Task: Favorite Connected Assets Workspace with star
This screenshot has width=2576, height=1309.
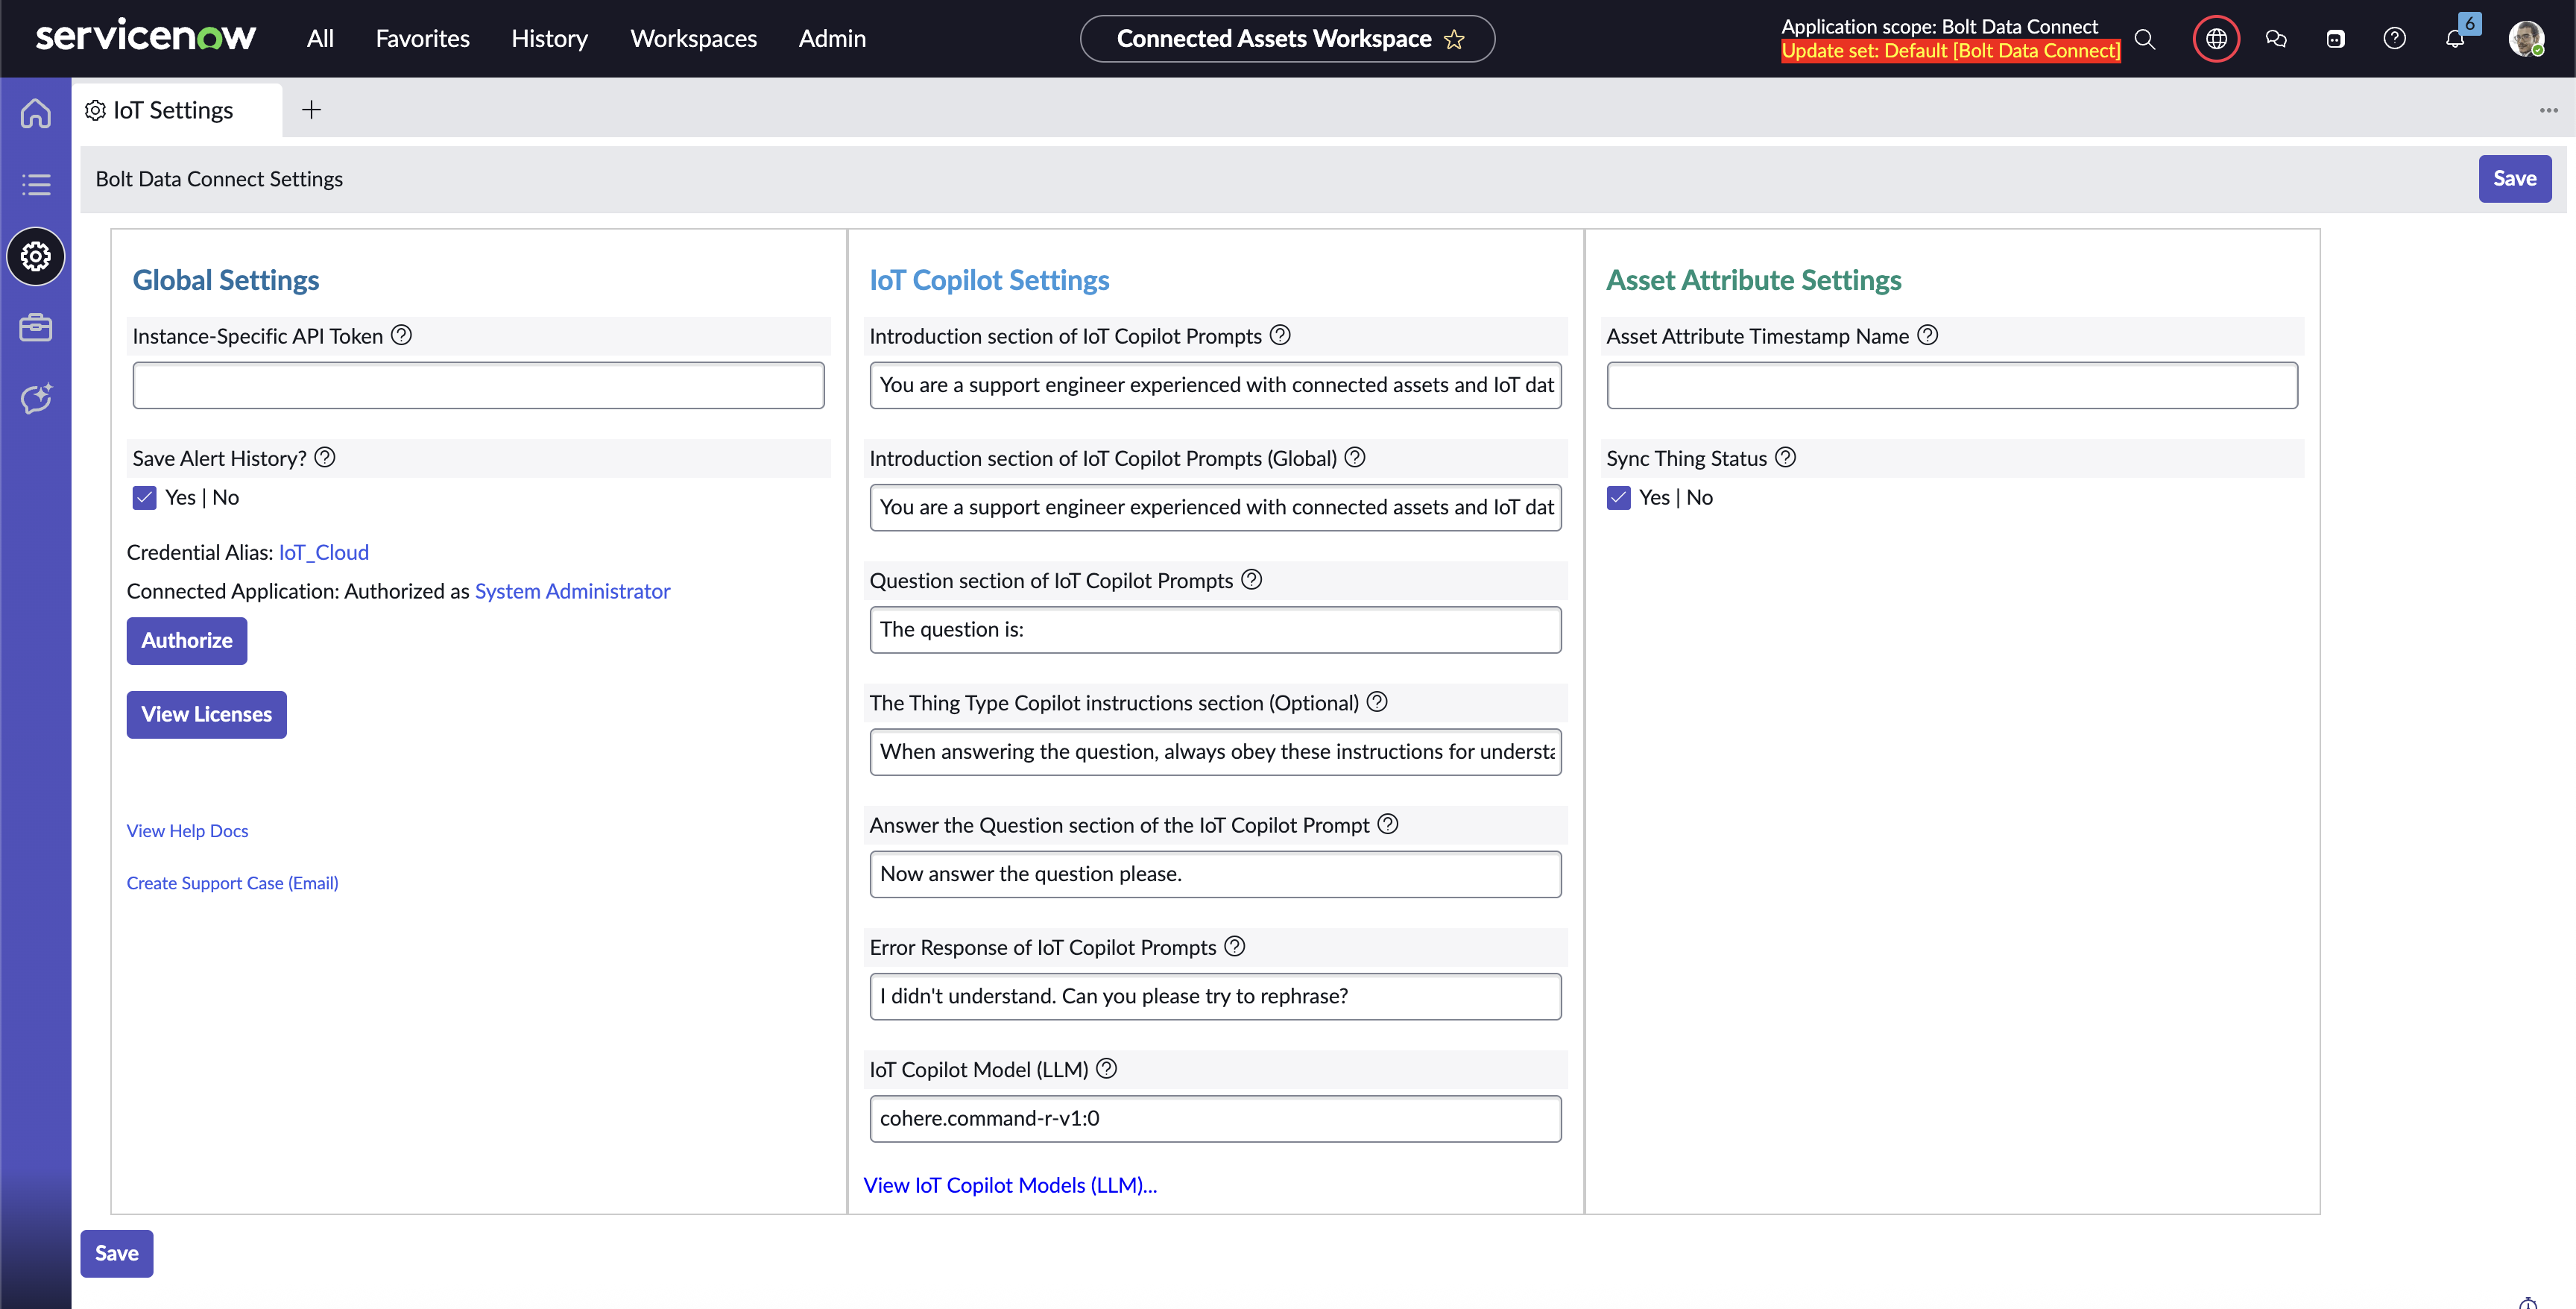Action: (x=1455, y=39)
